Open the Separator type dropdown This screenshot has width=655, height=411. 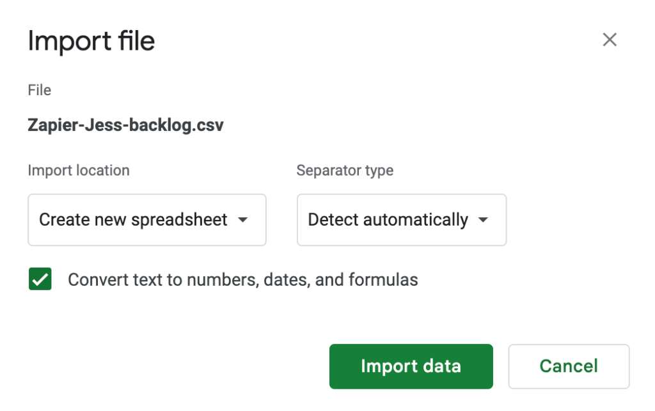point(401,220)
